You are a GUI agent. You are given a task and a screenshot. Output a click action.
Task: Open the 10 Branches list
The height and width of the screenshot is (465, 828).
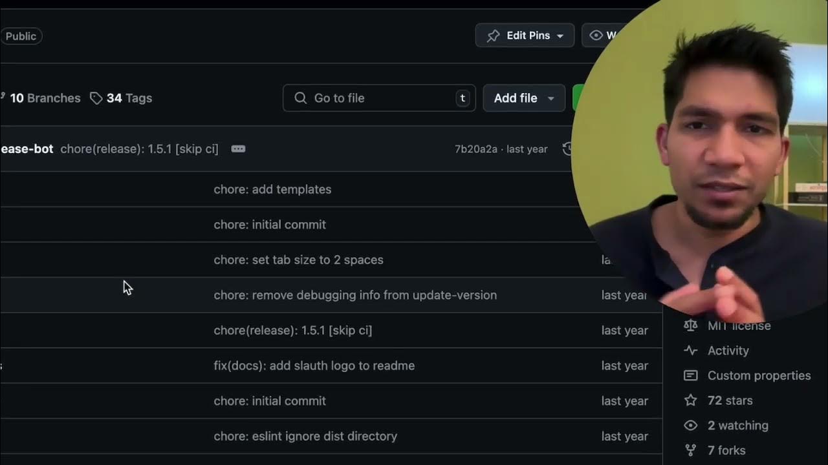[x=44, y=98]
